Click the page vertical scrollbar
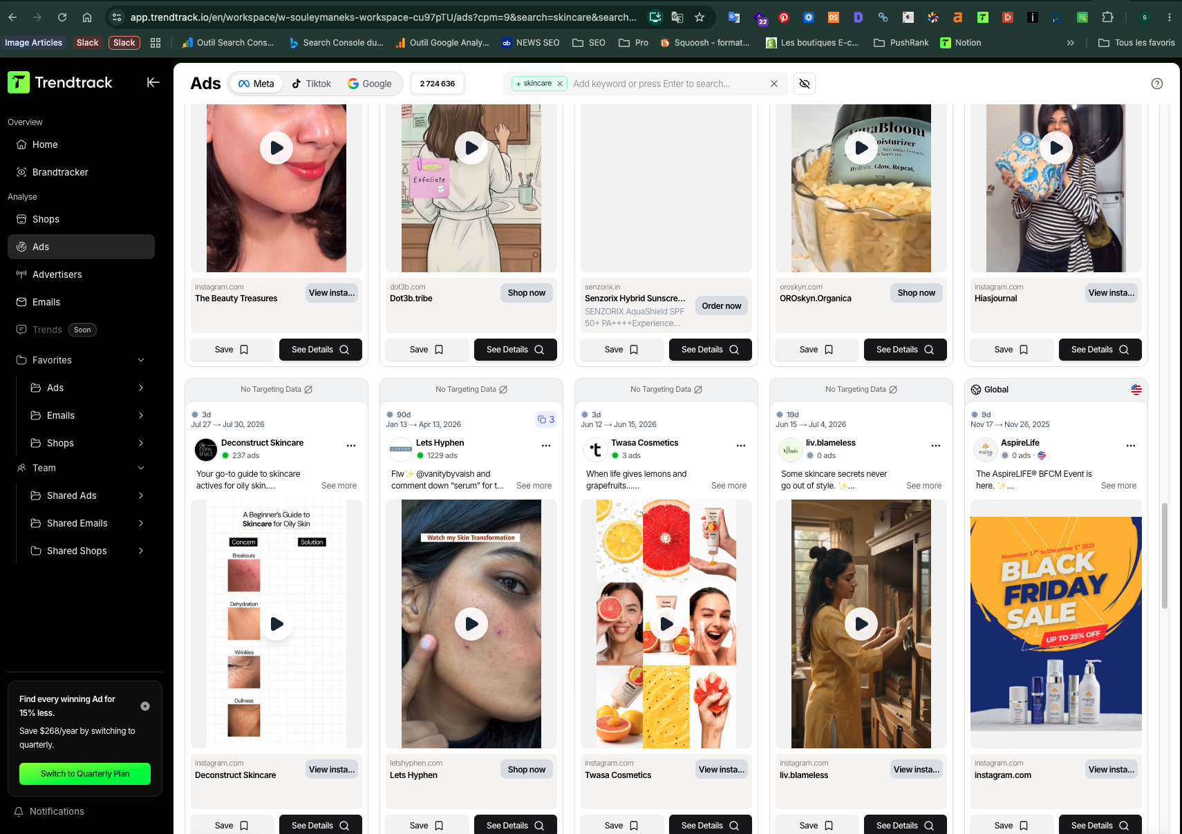Screen dimensions: 1182x834 (1165, 556)
